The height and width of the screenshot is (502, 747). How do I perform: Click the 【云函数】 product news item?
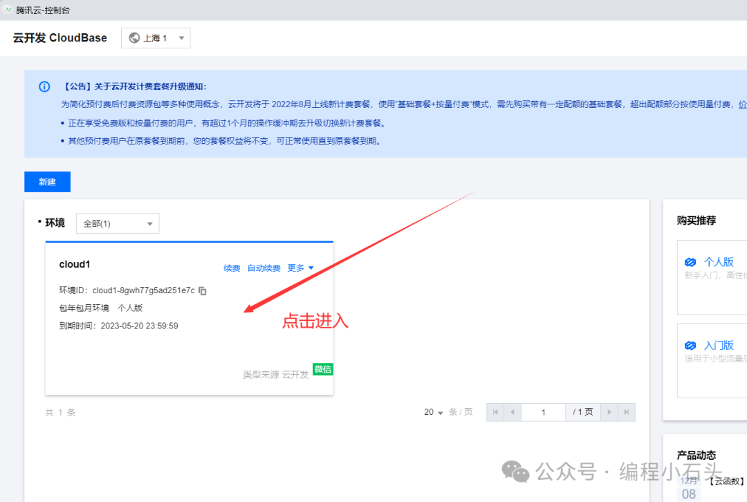tap(726, 481)
